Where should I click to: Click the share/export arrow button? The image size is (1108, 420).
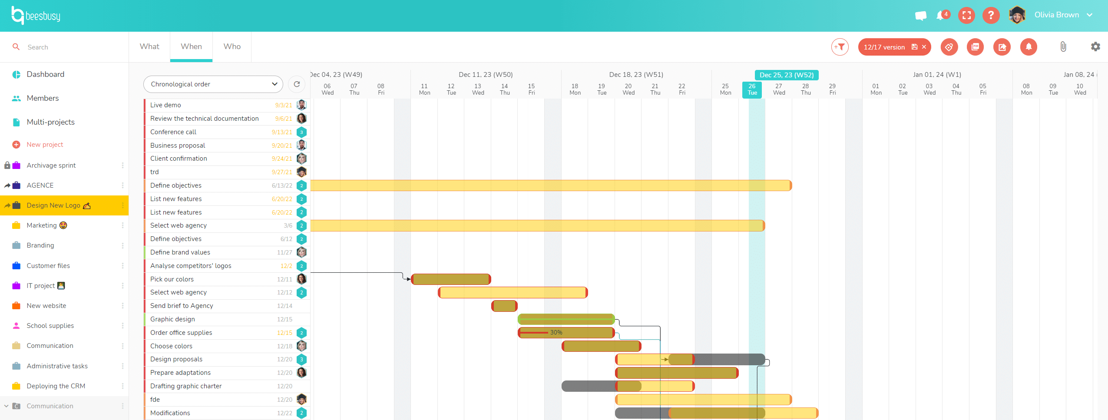(x=1002, y=47)
